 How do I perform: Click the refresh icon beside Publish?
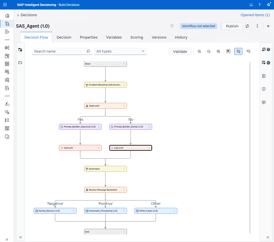tap(247, 26)
